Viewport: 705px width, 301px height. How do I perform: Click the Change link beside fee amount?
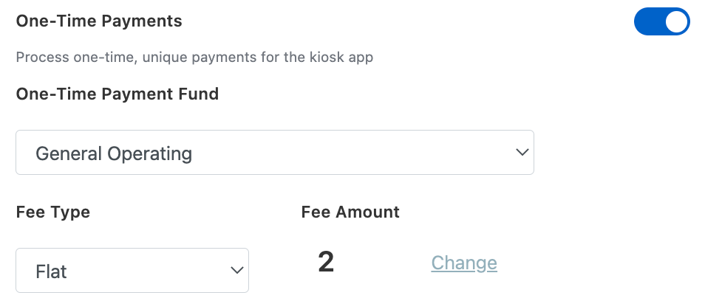[x=464, y=263]
